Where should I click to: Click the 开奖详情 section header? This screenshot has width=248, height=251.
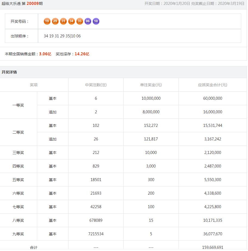click(x=9, y=72)
